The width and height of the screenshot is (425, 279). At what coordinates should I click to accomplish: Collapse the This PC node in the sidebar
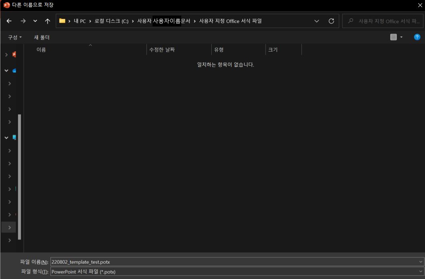(x=6, y=138)
